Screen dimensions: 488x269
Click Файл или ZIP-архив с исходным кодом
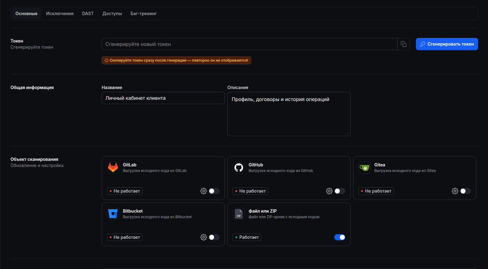point(284,217)
